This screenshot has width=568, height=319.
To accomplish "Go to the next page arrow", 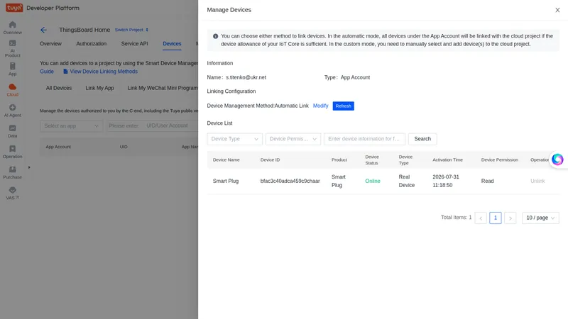I will (x=510, y=218).
